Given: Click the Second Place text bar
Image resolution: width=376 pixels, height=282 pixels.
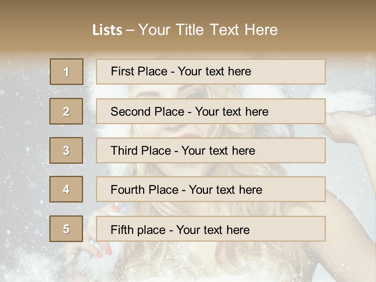Looking at the screenshot, I should tap(211, 111).
